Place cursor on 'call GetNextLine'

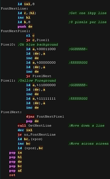[35, 126]
